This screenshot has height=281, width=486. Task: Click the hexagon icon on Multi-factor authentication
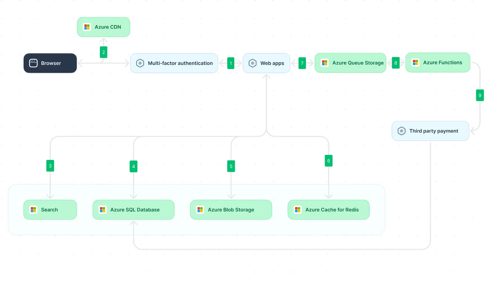coord(140,63)
